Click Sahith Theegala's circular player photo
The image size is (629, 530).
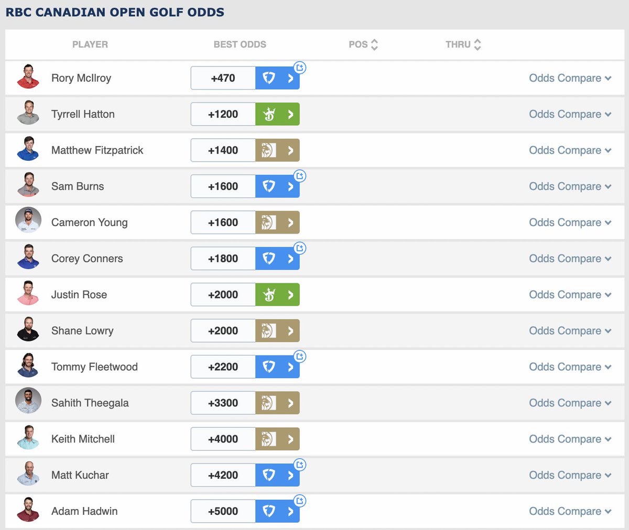[28, 401]
